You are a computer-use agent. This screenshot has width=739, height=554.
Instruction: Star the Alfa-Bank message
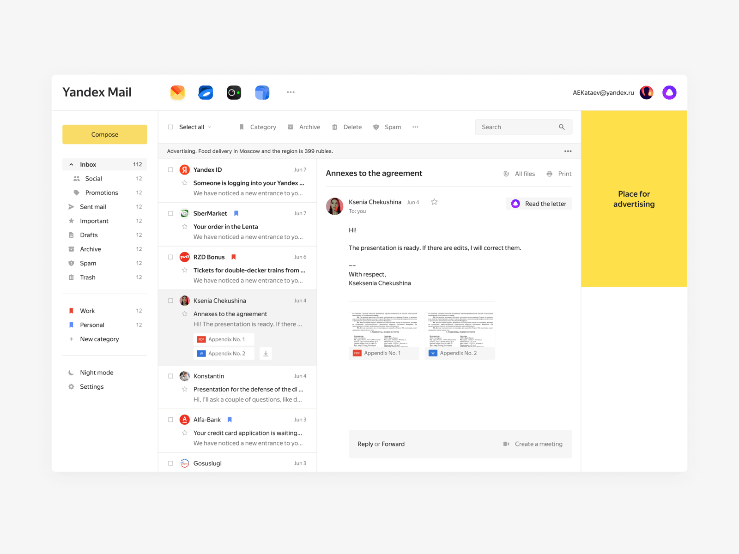pyautogui.click(x=184, y=433)
